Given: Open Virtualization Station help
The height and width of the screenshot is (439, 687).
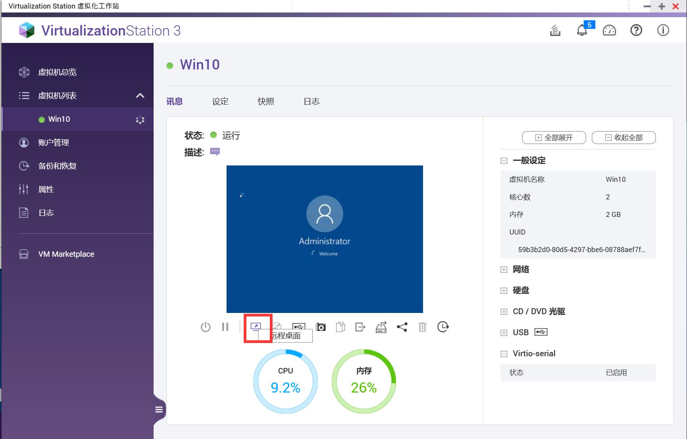Looking at the screenshot, I should point(636,30).
